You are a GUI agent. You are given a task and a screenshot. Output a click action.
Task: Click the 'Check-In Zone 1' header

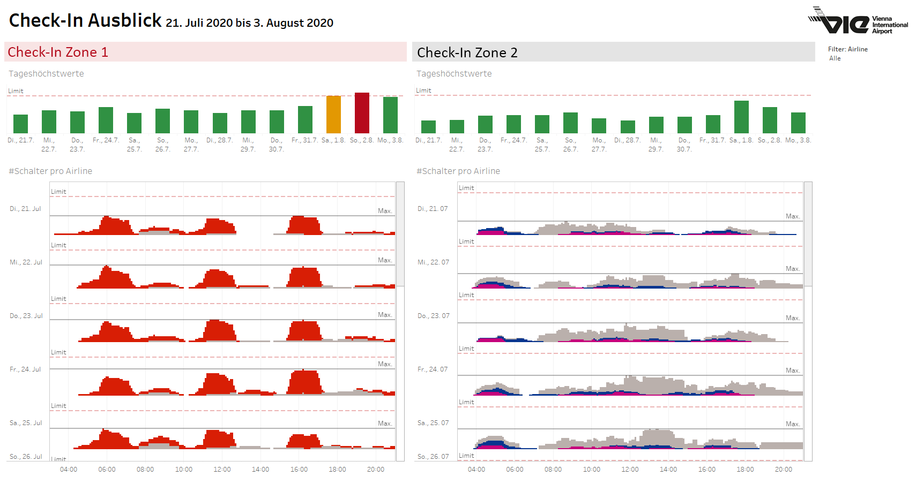coord(205,52)
